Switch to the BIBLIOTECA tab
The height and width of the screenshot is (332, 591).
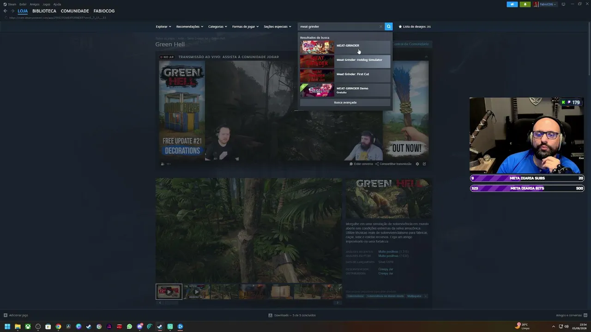click(x=44, y=11)
